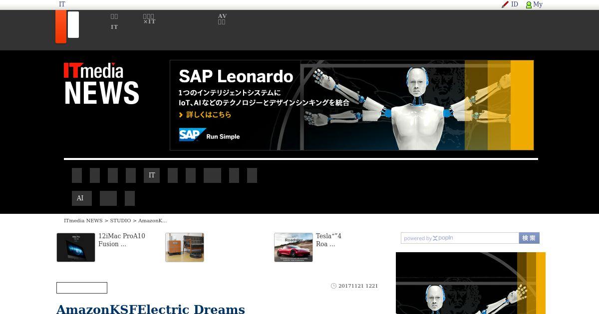Open the Amazon Electric Dreams article headline
The height and width of the screenshot is (314, 599).
pos(151,309)
